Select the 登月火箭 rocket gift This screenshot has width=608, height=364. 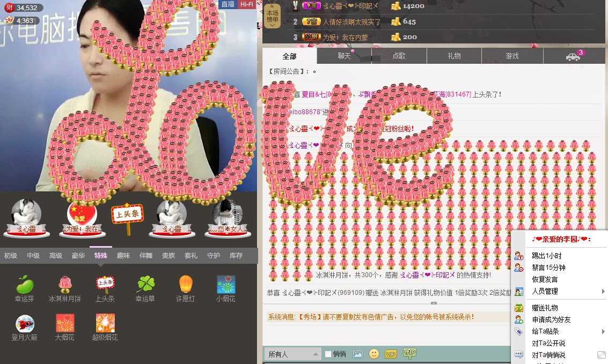(25, 323)
